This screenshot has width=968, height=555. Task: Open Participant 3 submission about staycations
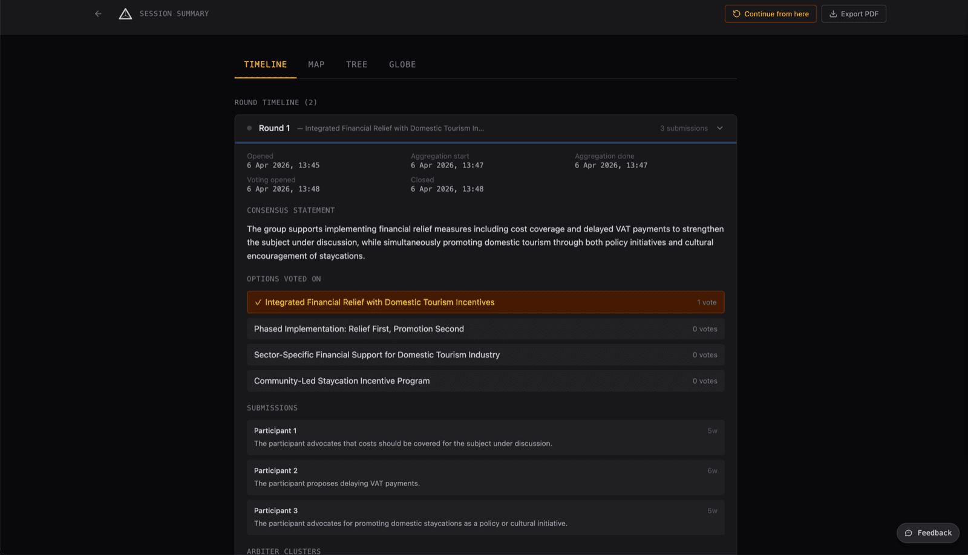tap(485, 517)
